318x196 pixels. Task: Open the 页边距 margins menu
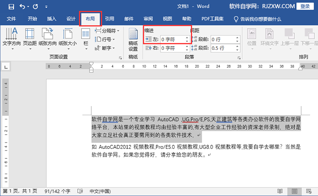click(30, 39)
